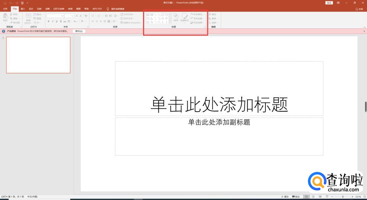
Task: Switch to the WPS PDF tab
Action: point(97,9)
